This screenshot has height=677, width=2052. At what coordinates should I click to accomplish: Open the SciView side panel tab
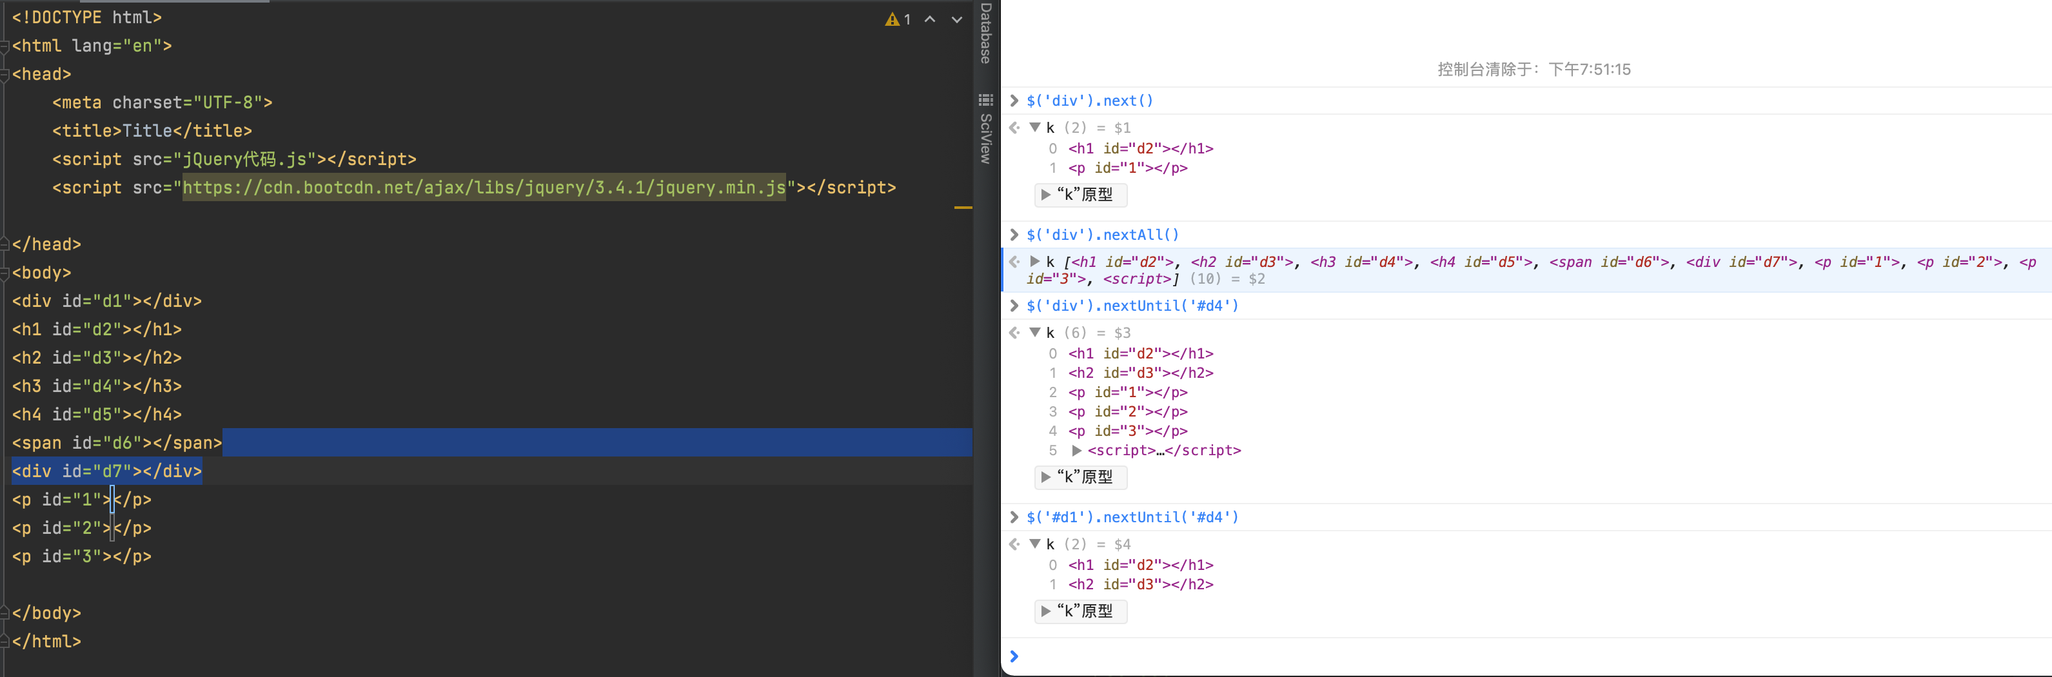click(x=986, y=139)
